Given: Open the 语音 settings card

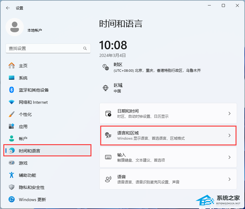Looking at the screenshot, I should [x=168, y=179].
